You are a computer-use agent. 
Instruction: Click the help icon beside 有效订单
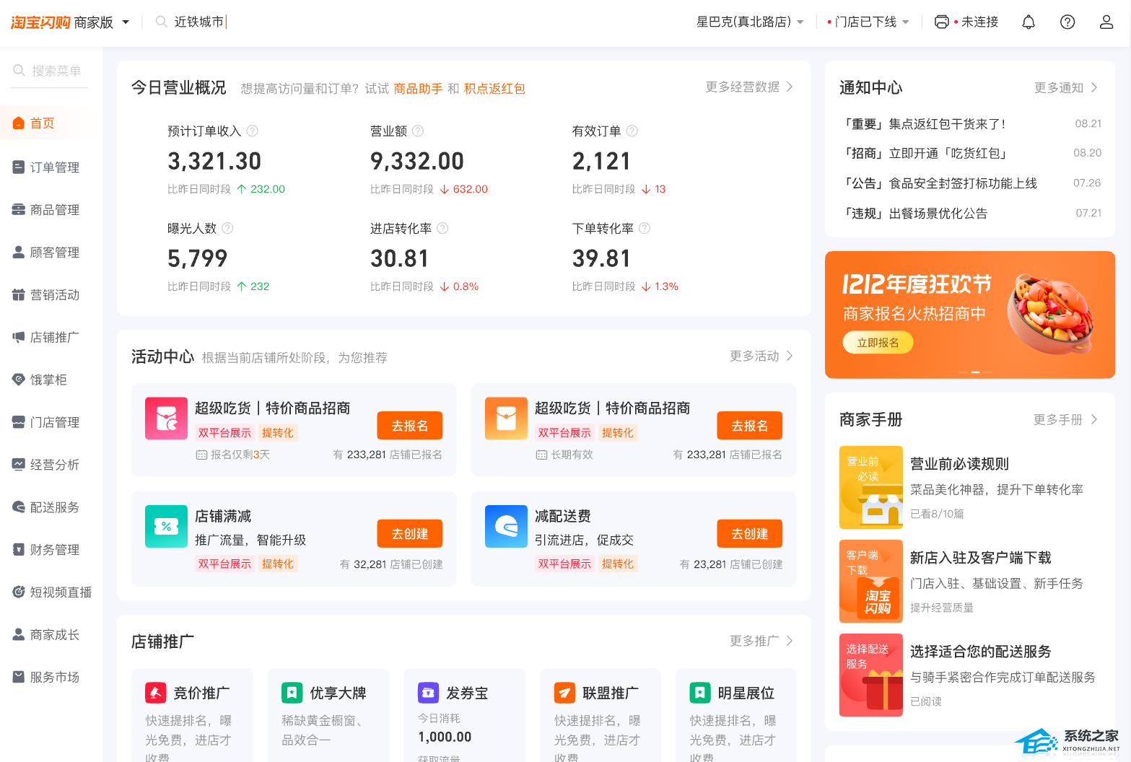632,131
